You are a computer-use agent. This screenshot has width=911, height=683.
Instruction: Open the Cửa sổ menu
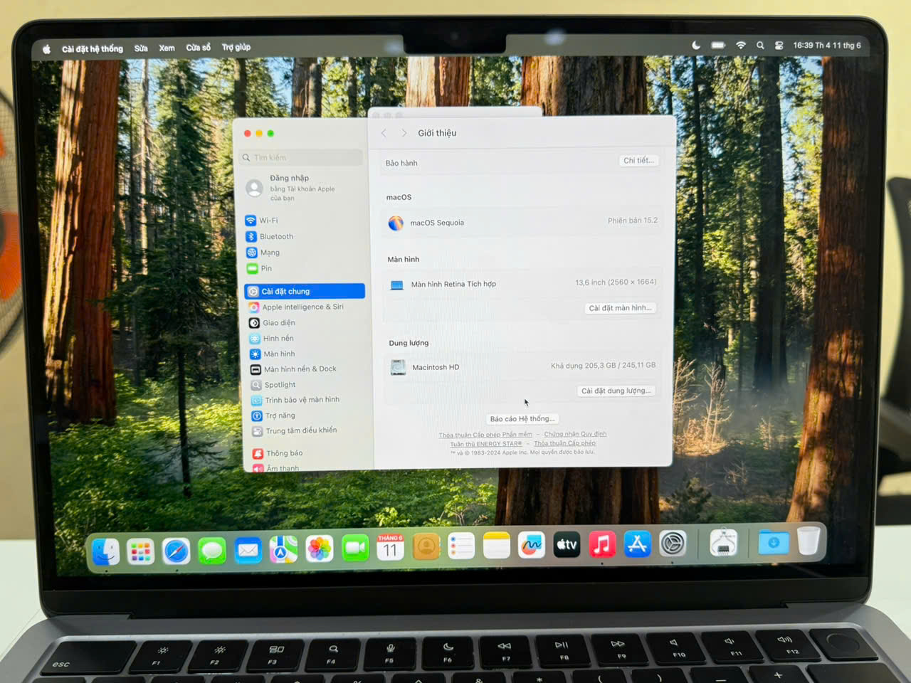(199, 48)
